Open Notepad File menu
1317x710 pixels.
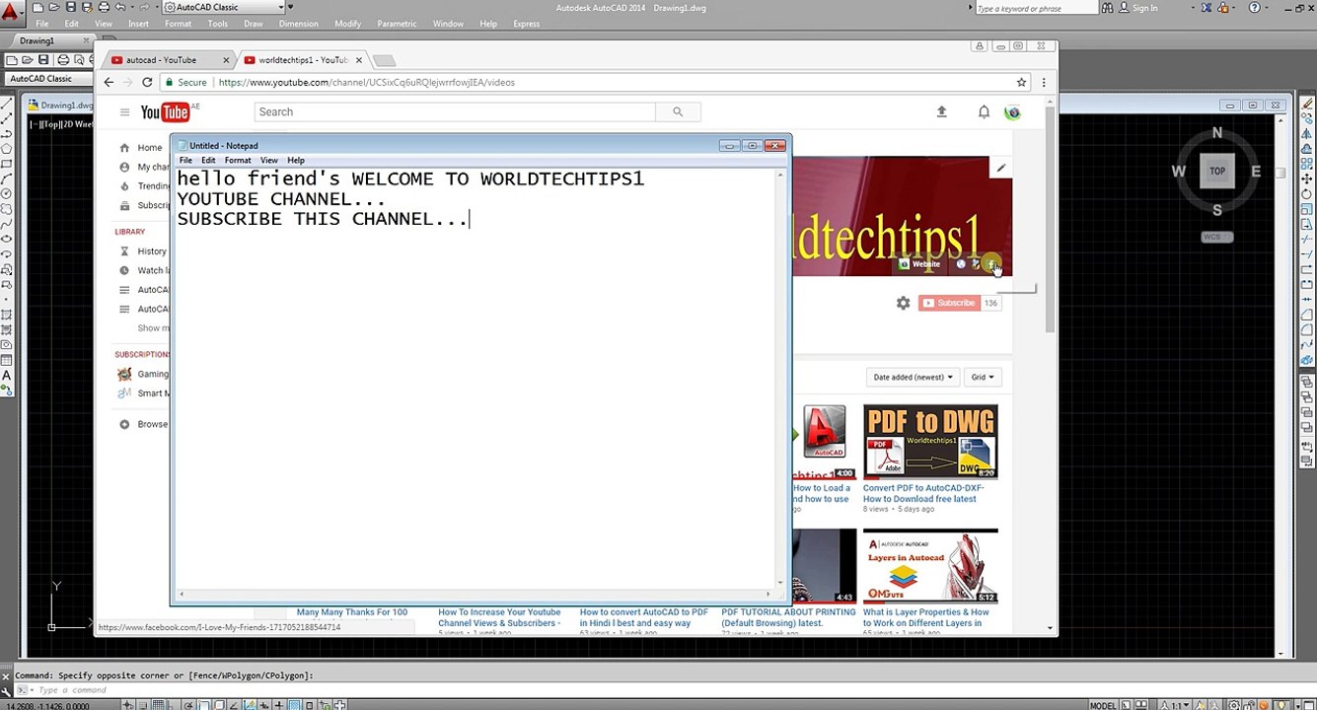(x=185, y=160)
